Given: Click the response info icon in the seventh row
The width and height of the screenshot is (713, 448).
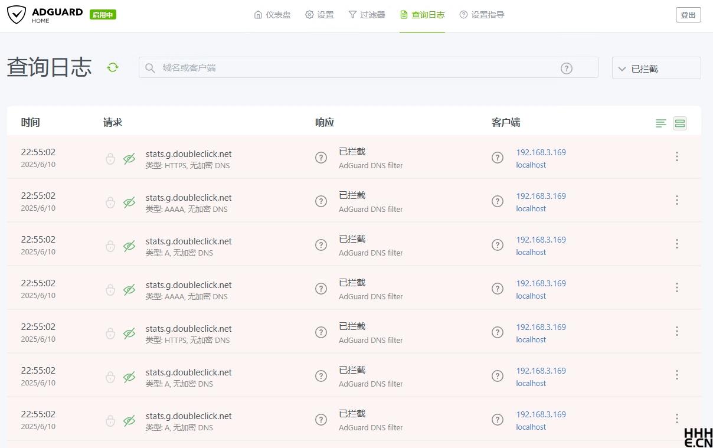Looking at the screenshot, I should click(321, 420).
